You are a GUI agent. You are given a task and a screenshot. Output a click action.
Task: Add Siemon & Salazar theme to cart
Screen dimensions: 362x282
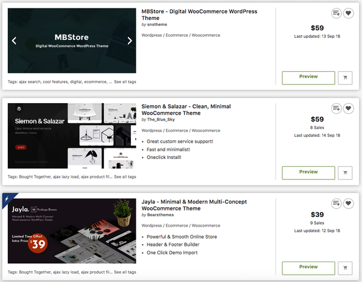[x=345, y=172]
